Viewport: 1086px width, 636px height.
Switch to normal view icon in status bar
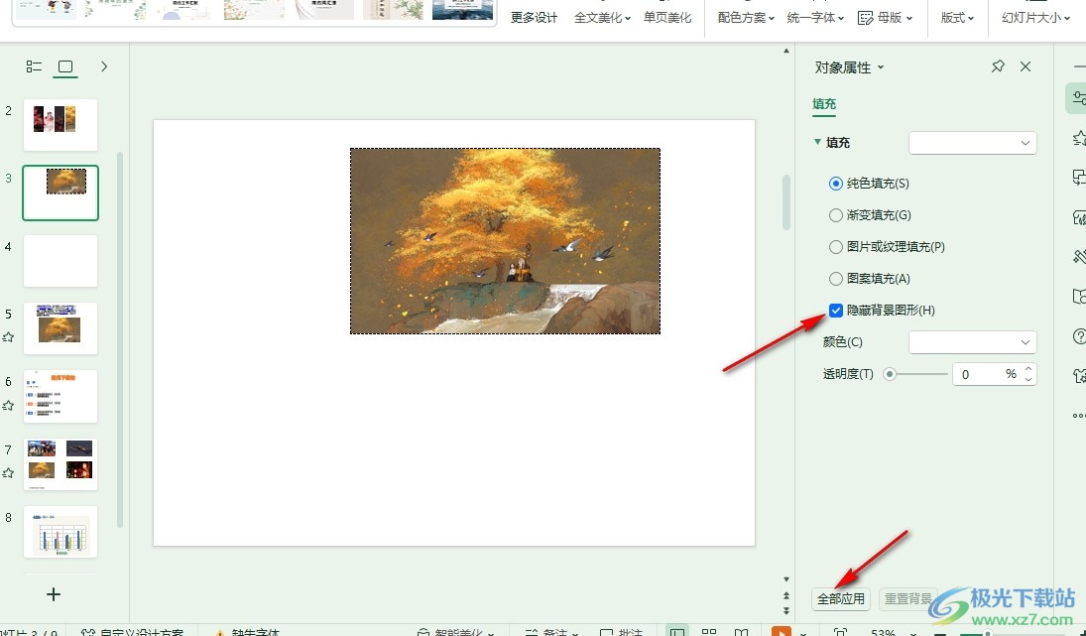[677, 632]
